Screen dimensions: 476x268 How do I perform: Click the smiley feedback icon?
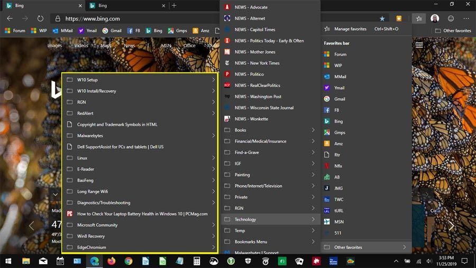click(451, 19)
